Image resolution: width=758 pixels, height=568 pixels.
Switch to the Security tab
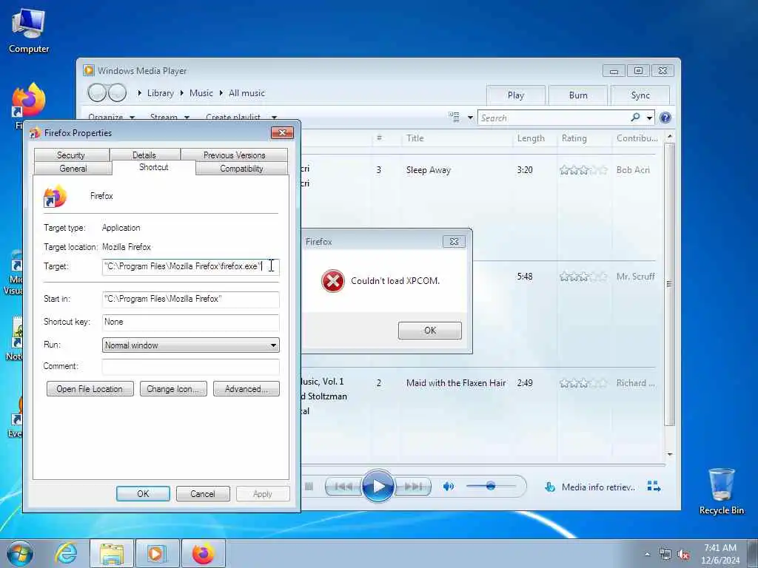pyautogui.click(x=71, y=155)
